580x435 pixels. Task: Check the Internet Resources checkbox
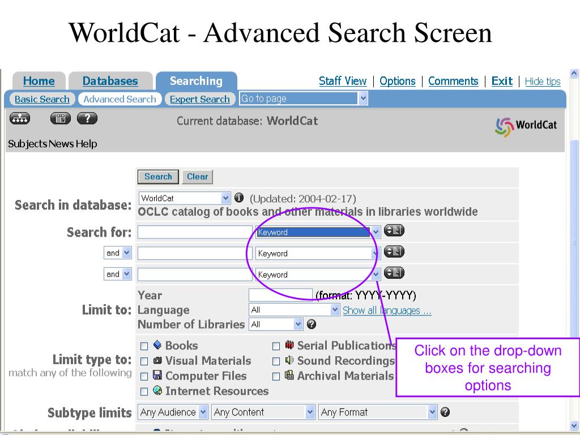[x=144, y=391]
